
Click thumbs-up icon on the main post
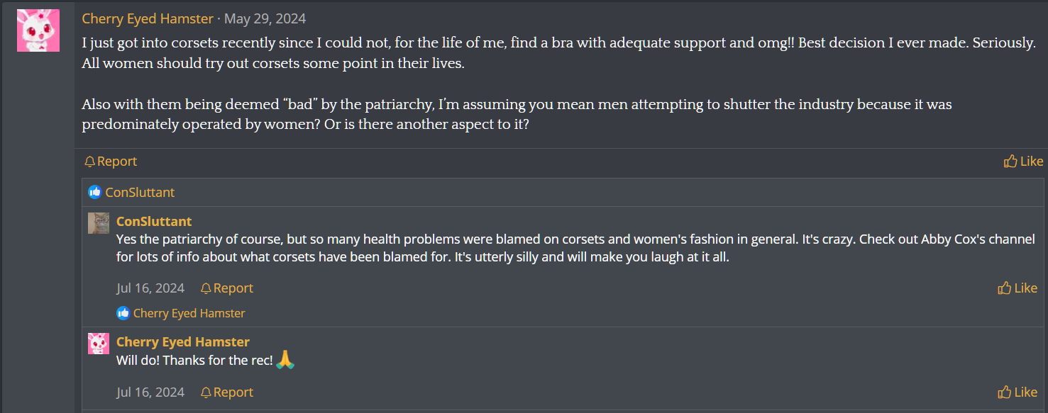tap(1010, 162)
